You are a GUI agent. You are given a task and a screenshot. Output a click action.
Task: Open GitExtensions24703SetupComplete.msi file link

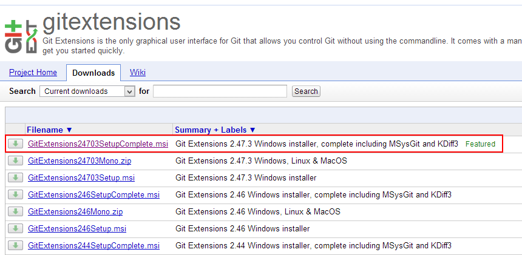coord(98,144)
